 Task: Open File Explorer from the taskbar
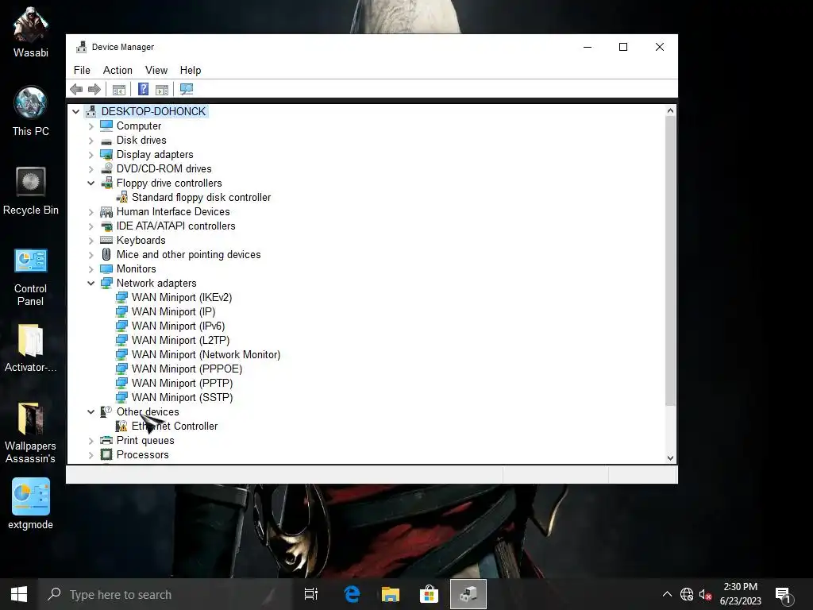pos(391,594)
